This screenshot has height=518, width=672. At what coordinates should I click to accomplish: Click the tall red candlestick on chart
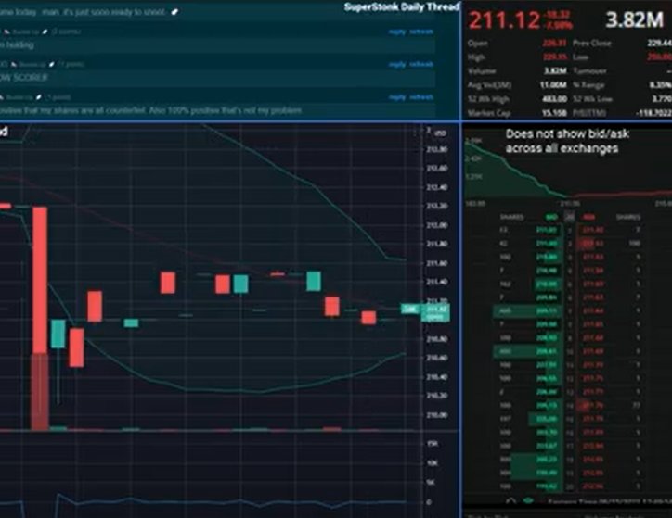tap(40, 280)
